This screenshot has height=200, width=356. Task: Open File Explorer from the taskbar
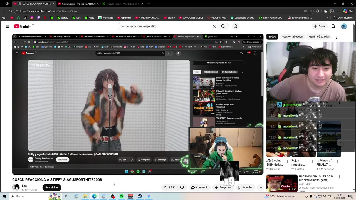pyautogui.click(x=85, y=196)
